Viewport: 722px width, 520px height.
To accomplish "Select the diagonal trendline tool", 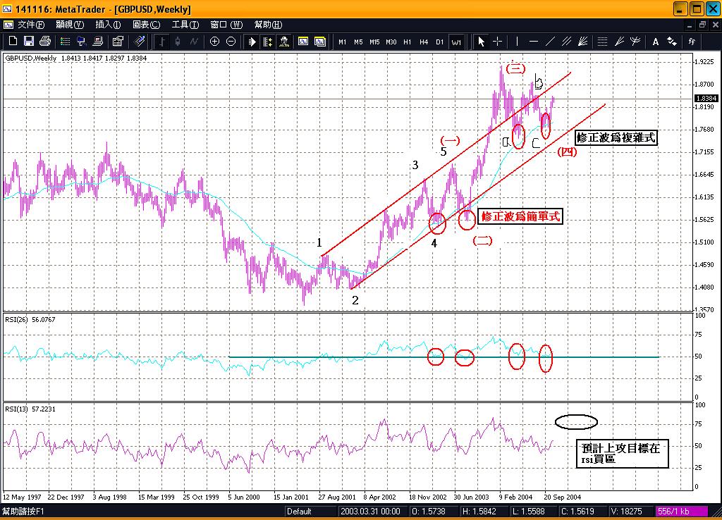I will click(550, 42).
